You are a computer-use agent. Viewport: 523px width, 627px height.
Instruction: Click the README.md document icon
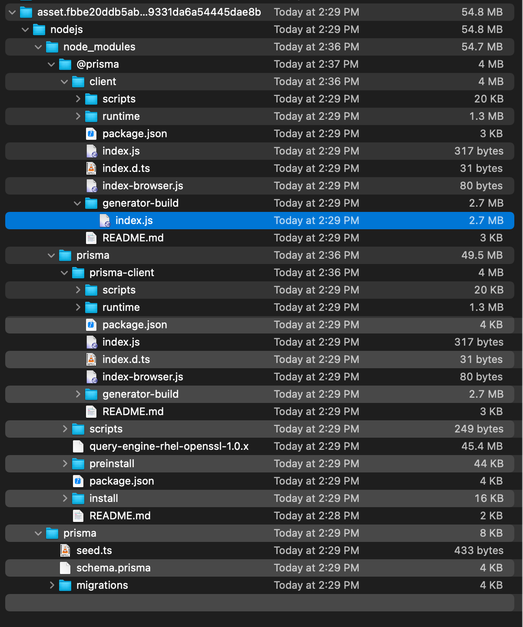[91, 238]
